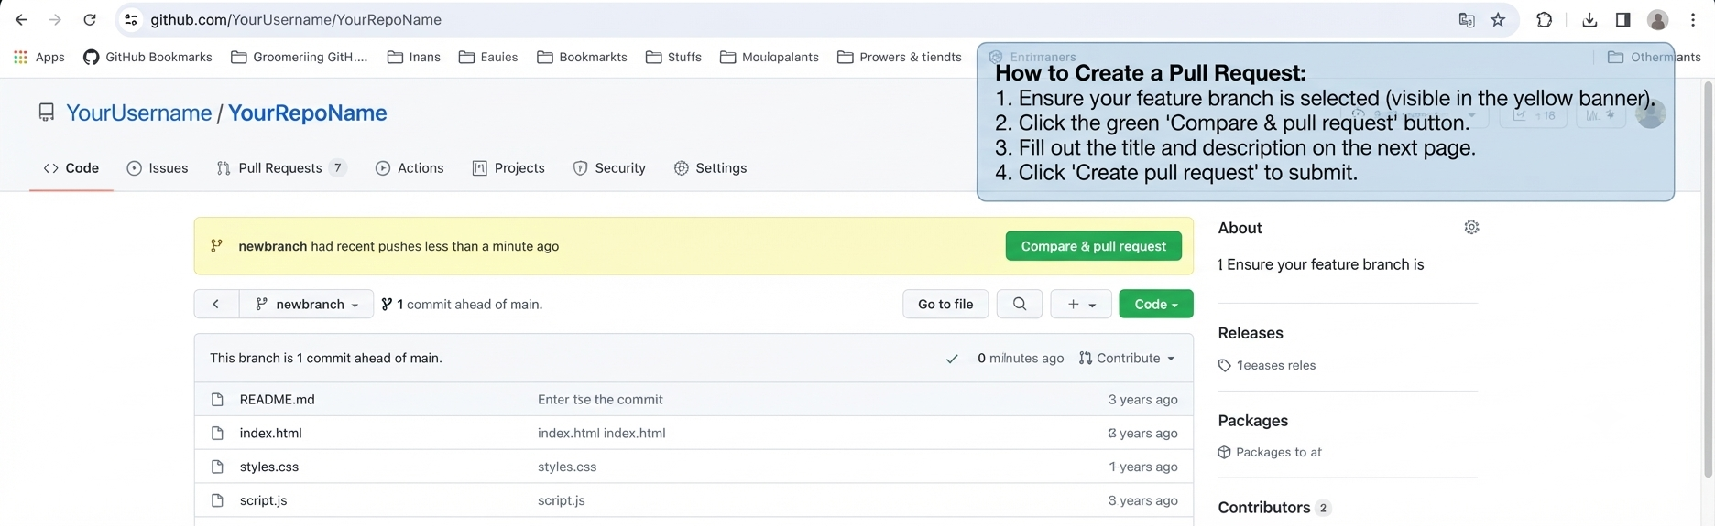Open the green Code dropdown button
The image size is (1715, 526).
click(1156, 304)
